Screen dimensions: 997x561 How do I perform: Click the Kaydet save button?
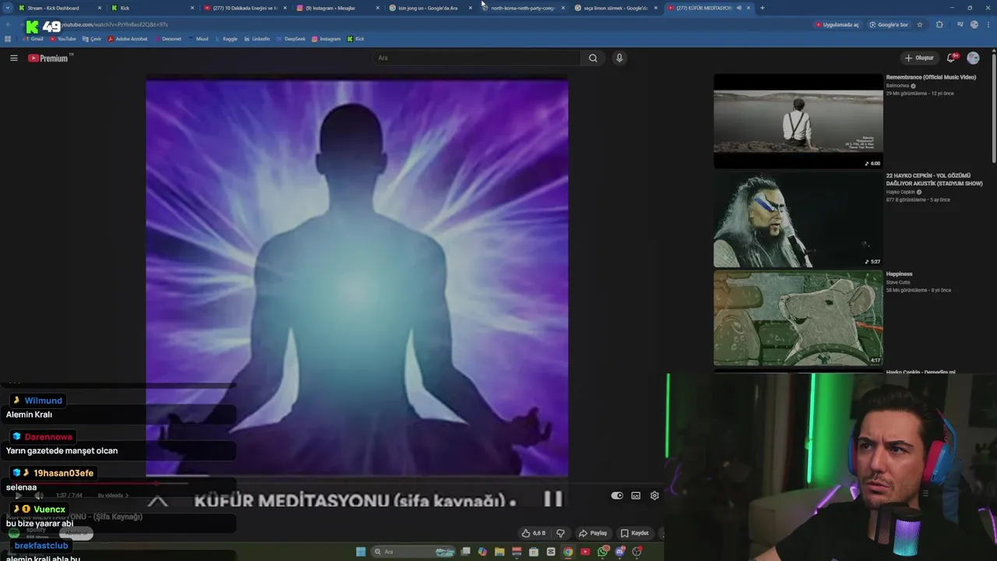635,533
